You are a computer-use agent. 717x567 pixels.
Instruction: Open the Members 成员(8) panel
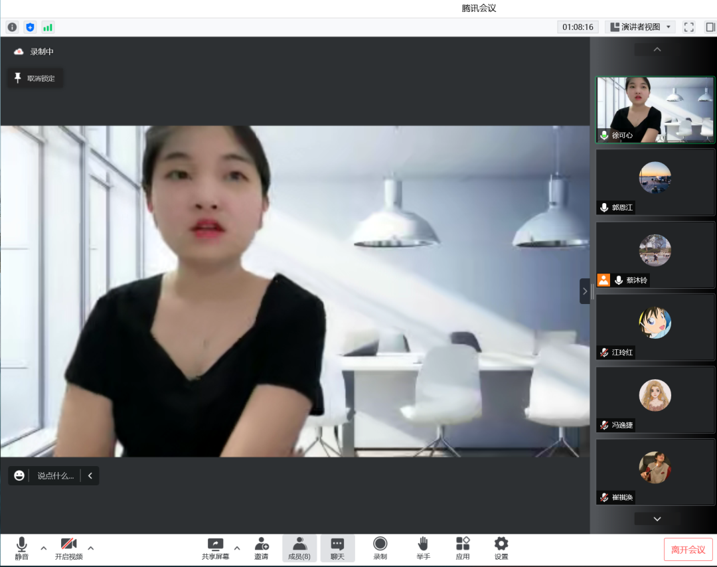pyautogui.click(x=299, y=548)
